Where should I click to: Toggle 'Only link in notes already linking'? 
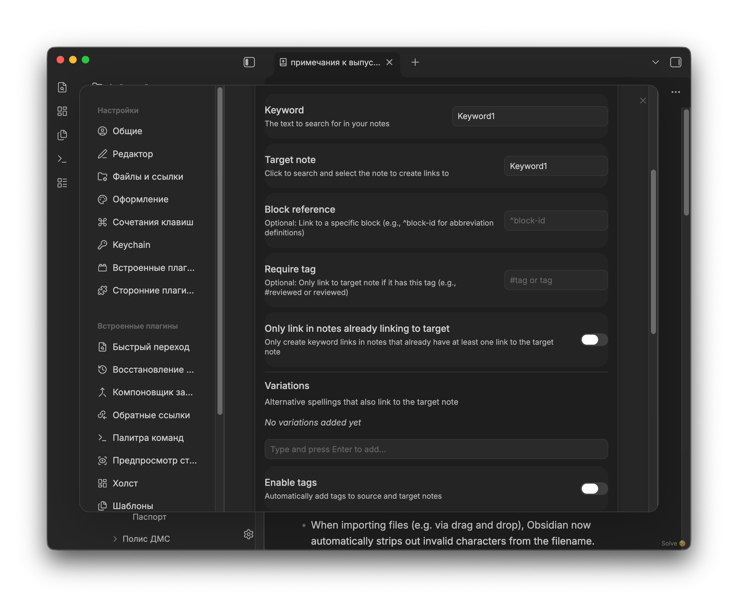tap(594, 340)
